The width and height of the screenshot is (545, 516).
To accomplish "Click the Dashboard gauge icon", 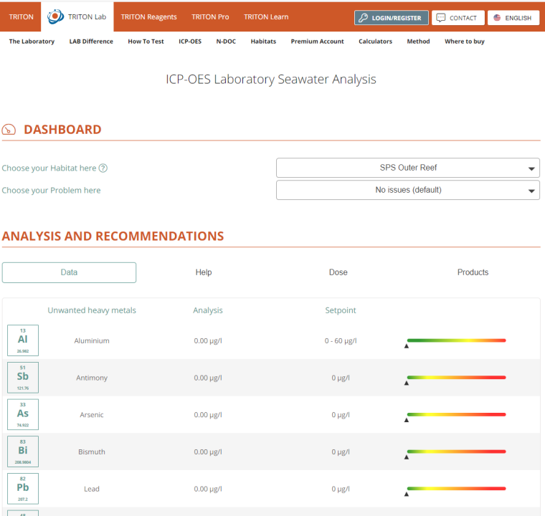I will (9, 130).
